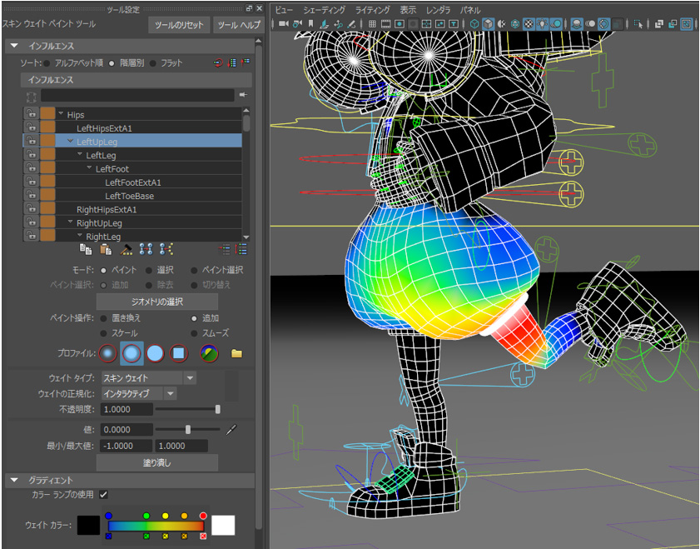Click the move weights to influences icon
Image resolution: width=700 pixels, height=549 pixels.
[x=146, y=249]
